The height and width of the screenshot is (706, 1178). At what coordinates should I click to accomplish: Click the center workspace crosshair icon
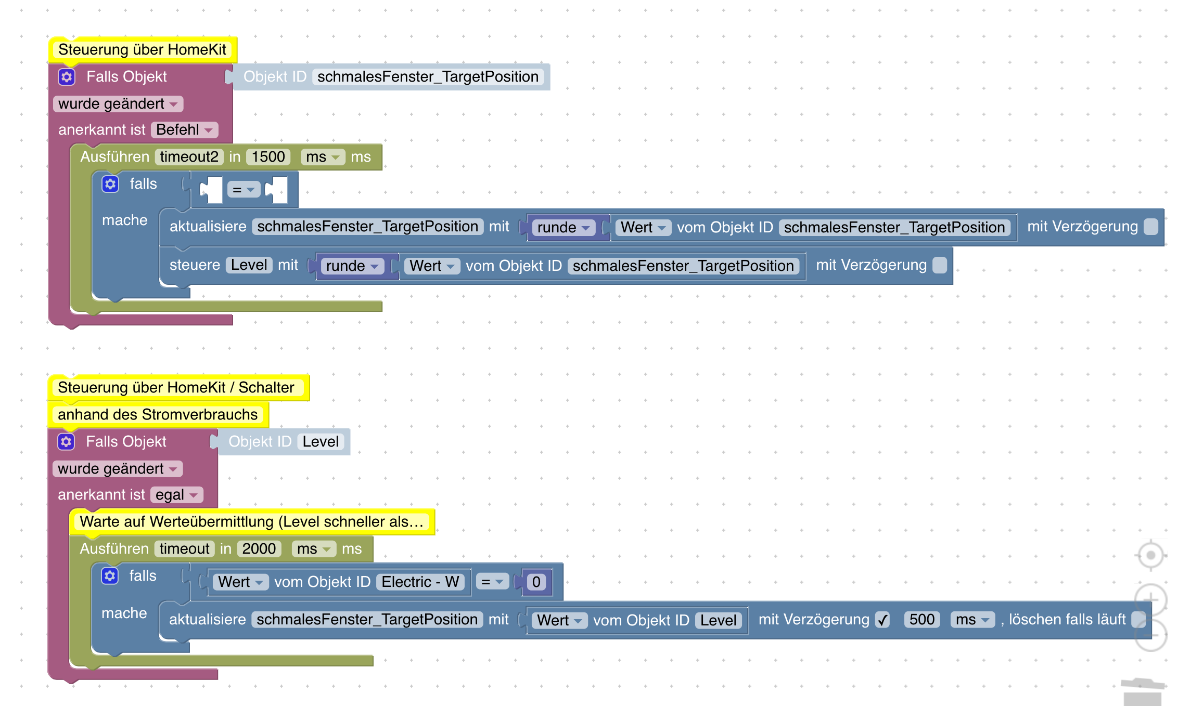(x=1150, y=555)
